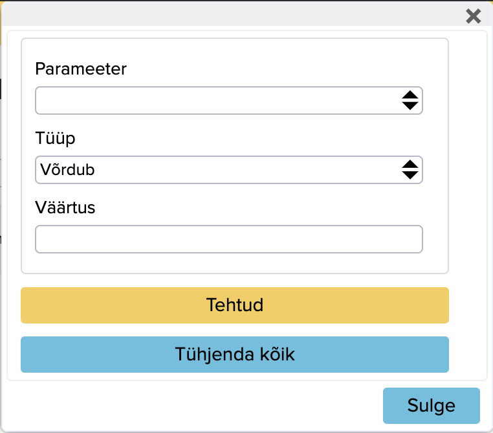
Task: Toggle the Tüüp double-arrow icon
Action: 410,170
